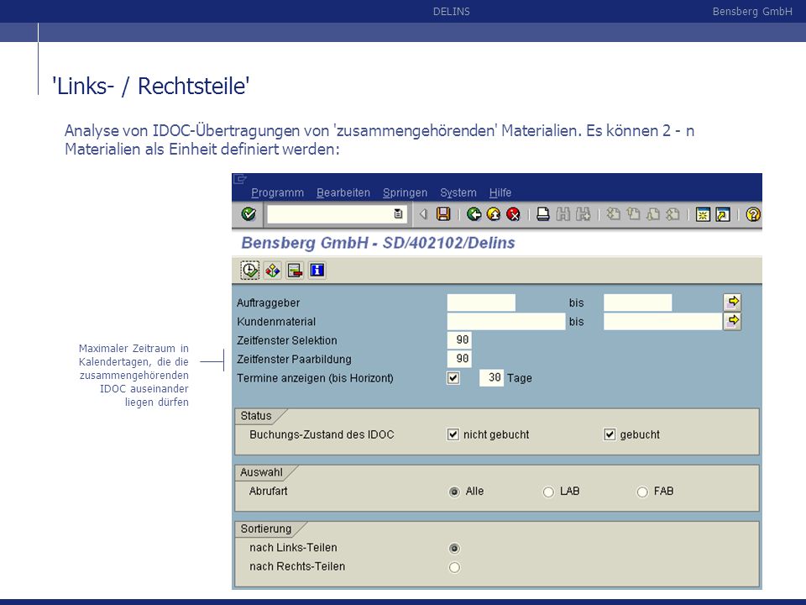806x605 pixels.
Task: Click the 'Status' group header
Action: click(256, 416)
